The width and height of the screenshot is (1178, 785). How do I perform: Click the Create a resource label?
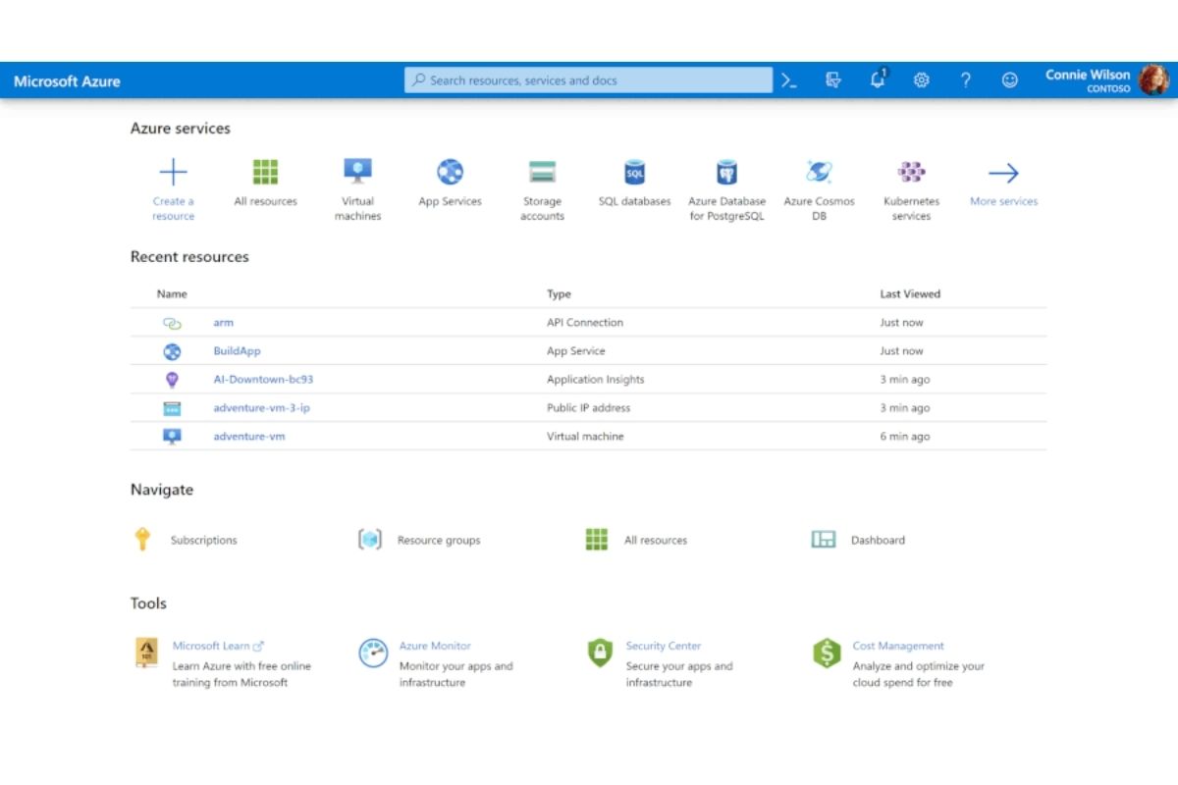(x=173, y=209)
